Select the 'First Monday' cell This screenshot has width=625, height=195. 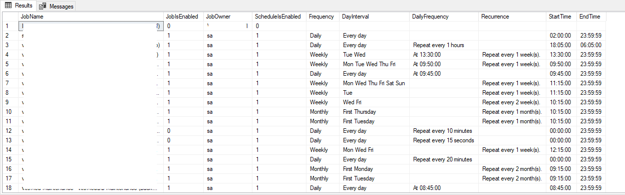point(375,169)
